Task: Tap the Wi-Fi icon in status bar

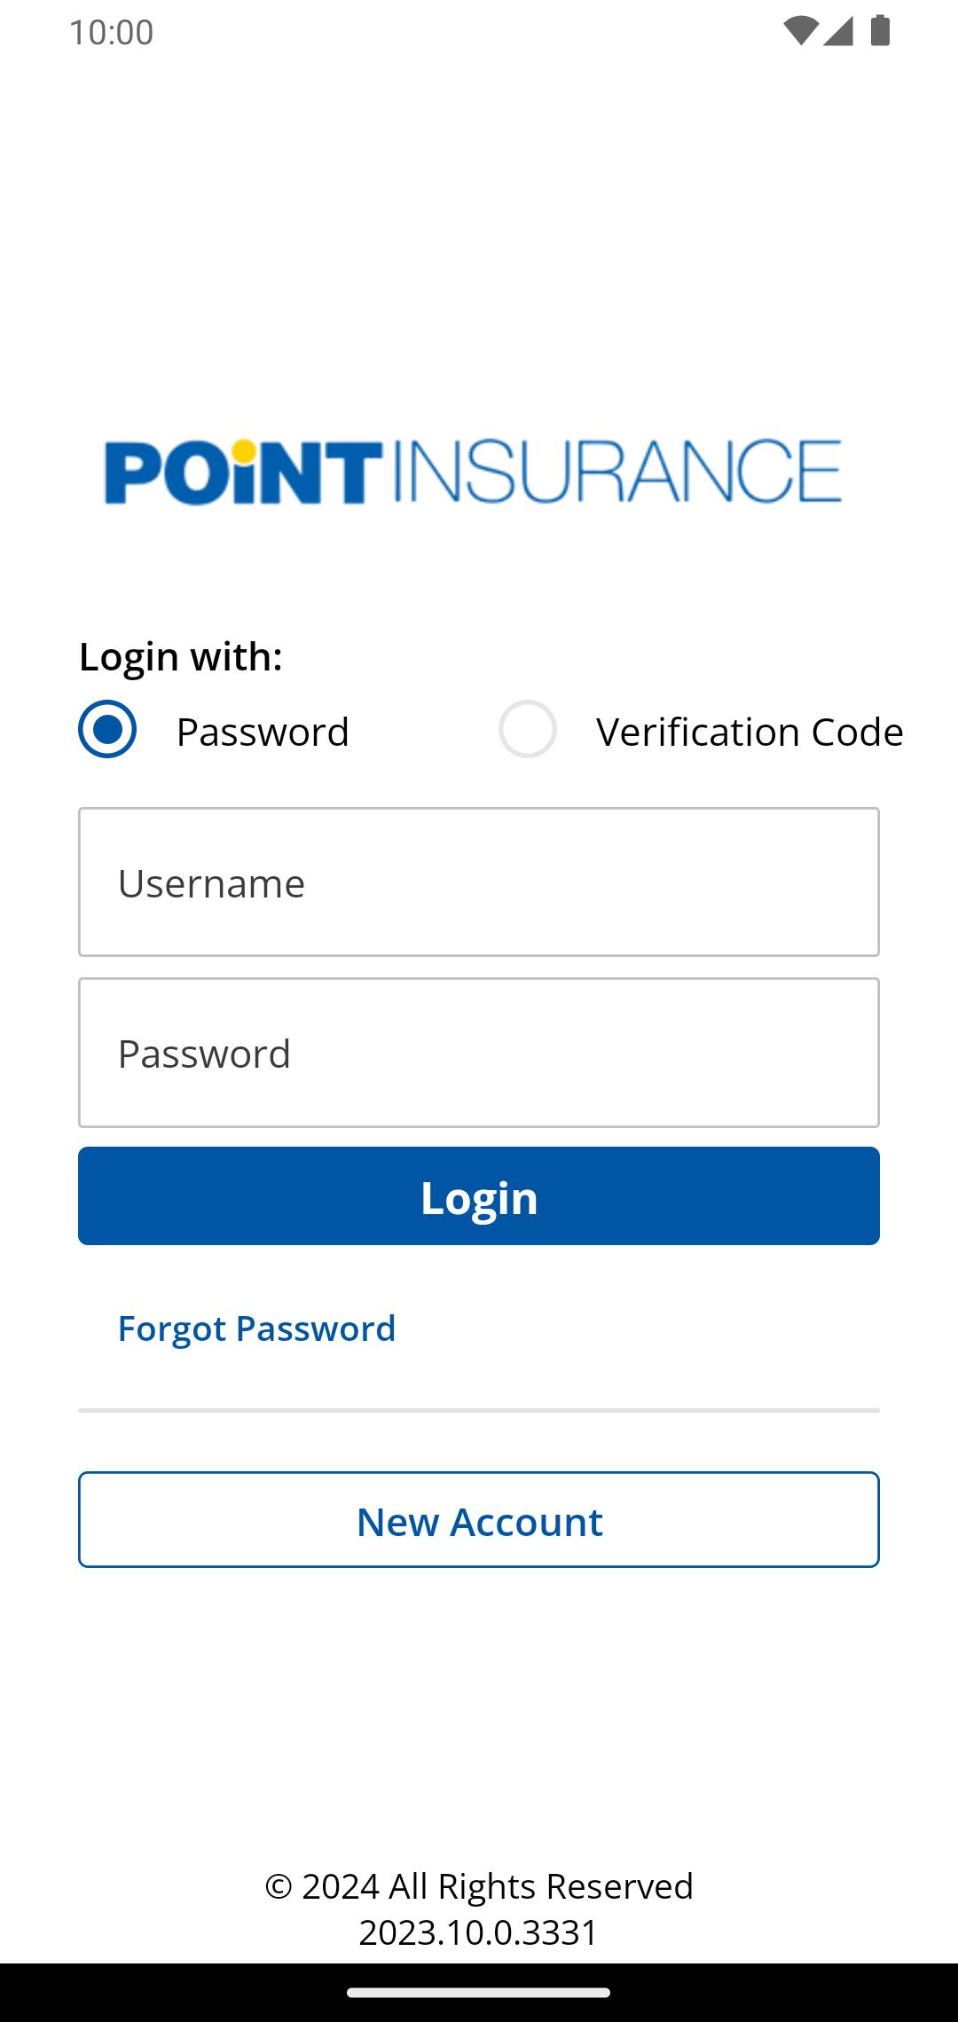Action: (x=799, y=31)
